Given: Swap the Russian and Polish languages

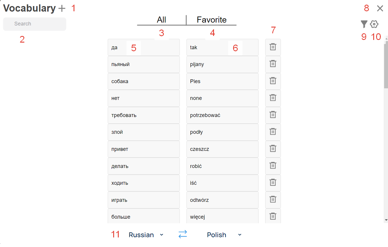Looking at the screenshot, I should [183, 235].
